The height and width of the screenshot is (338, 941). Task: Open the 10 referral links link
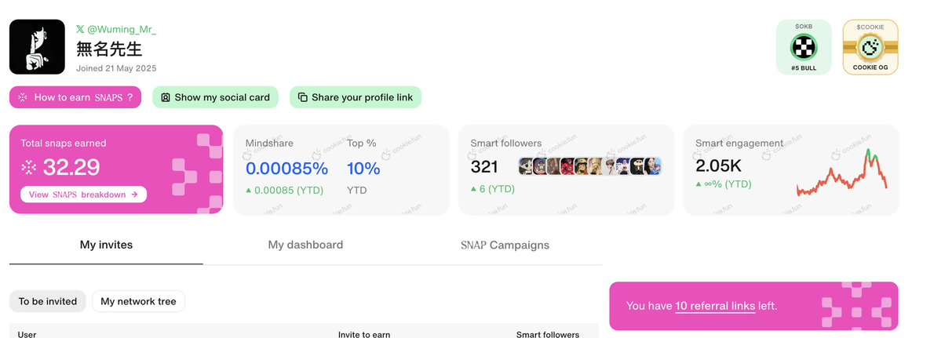715,306
